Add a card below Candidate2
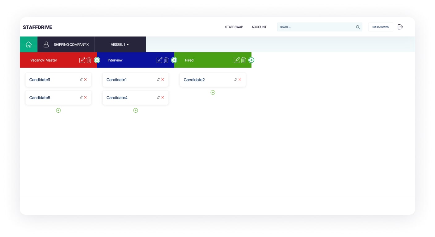The image size is (435, 237). pos(213,93)
